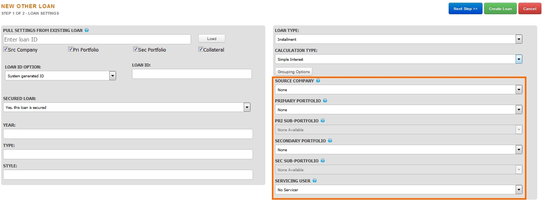The width and height of the screenshot is (543, 202).
Task: Uncheck the Src Company checkbox
Action: pyautogui.click(x=5, y=49)
